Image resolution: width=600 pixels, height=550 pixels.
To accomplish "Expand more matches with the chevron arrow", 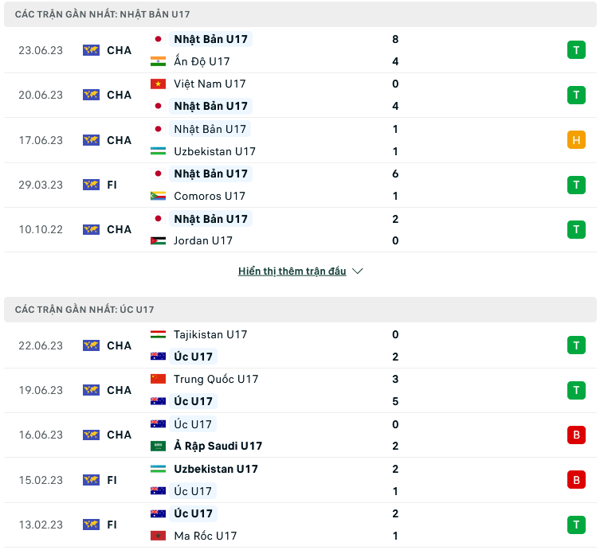I will 358,271.
